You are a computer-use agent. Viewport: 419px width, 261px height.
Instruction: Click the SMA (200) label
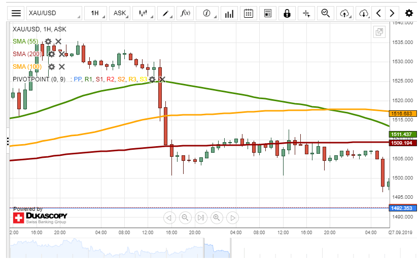tap(27, 54)
